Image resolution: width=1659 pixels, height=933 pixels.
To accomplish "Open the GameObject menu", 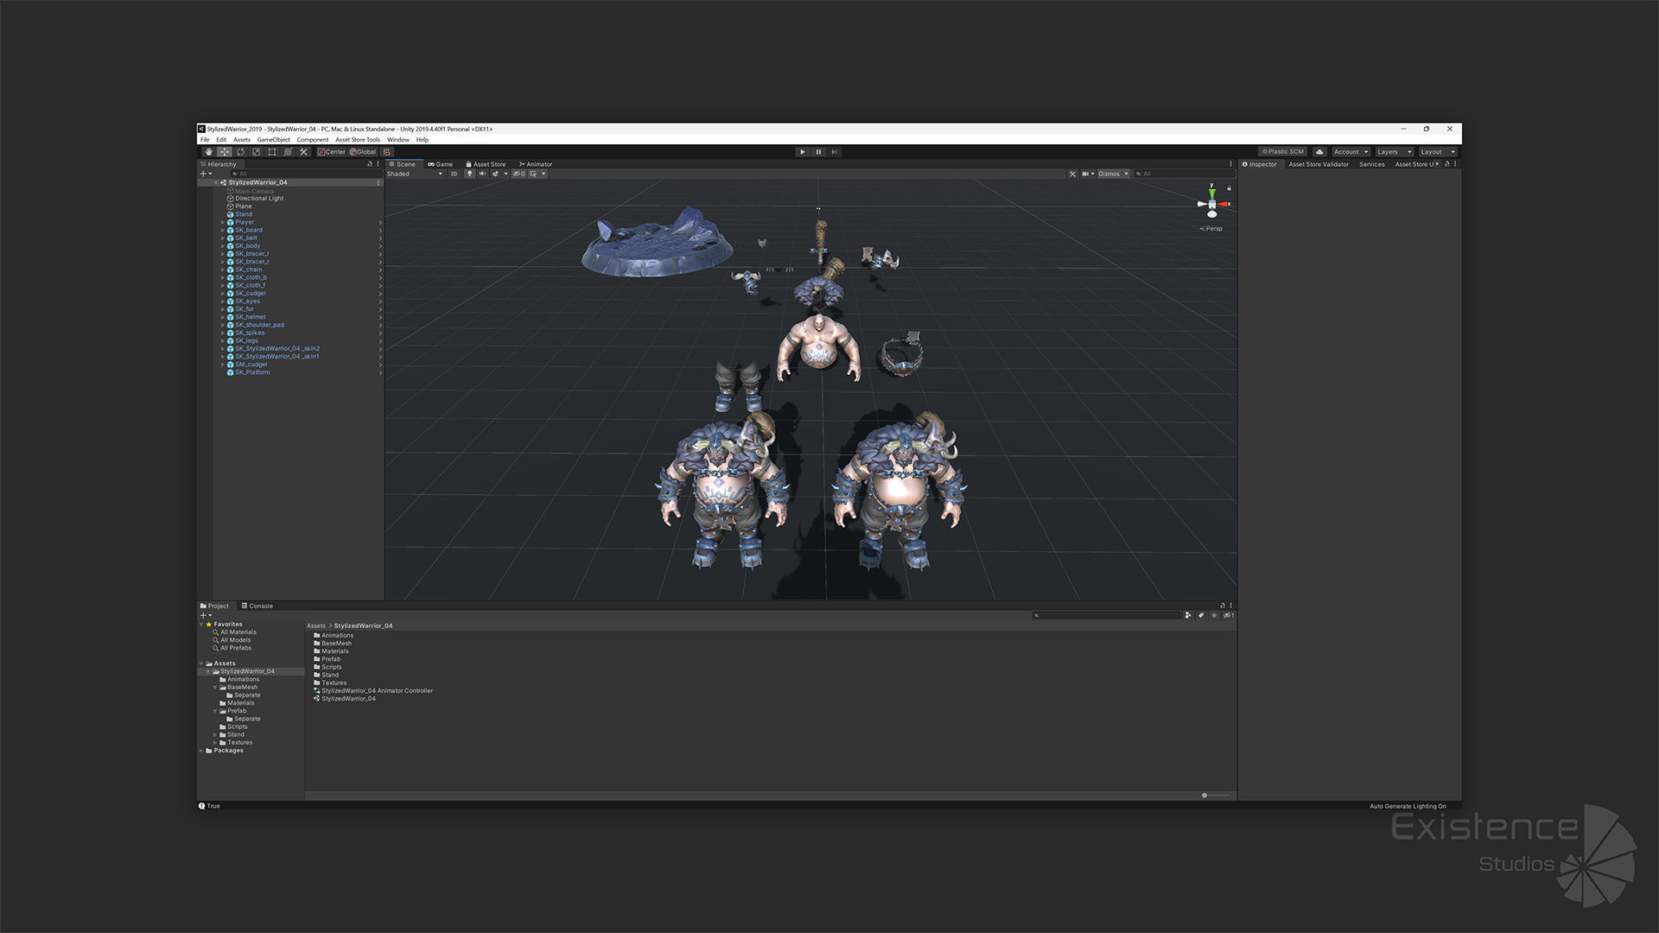I will pyautogui.click(x=273, y=139).
